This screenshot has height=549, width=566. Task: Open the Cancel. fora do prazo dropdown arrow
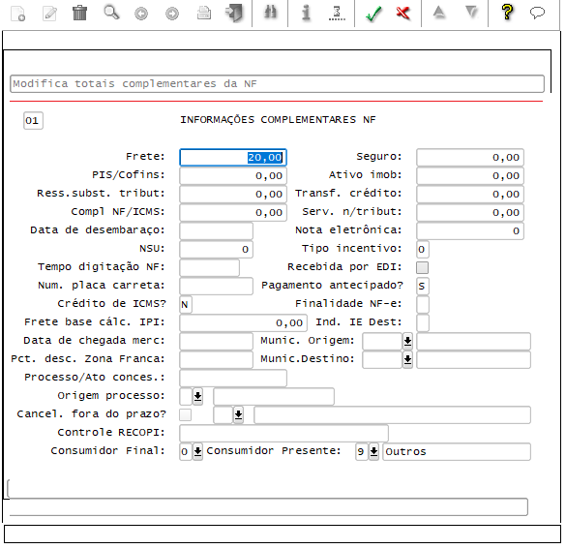point(238,414)
